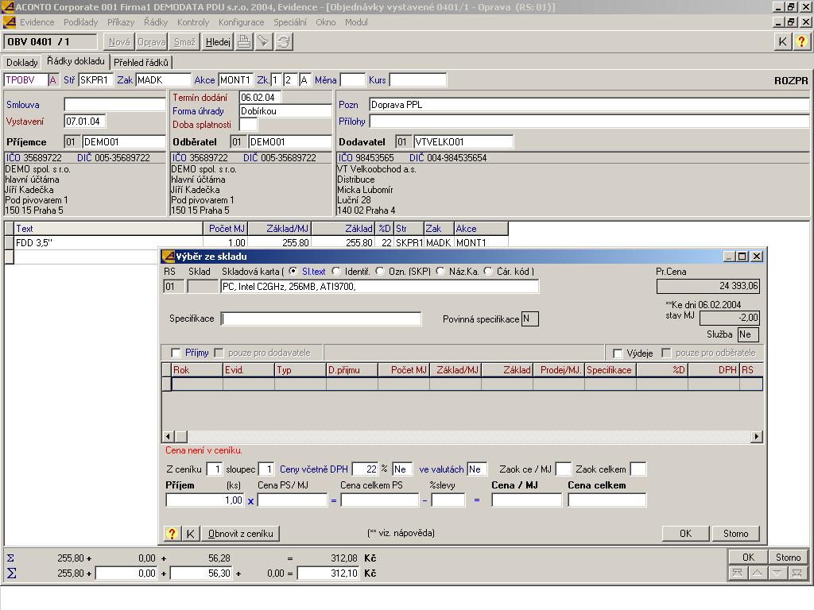Jump to first record navigation arrow
Viewport: 814px width, 610px height.
[x=738, y=573]
